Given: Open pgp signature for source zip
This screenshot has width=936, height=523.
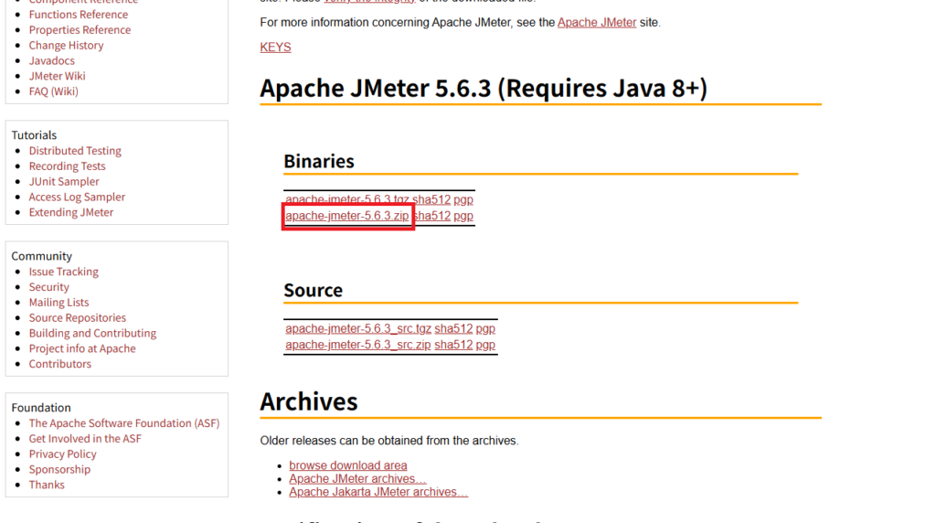Looking at the screenshot, I should [x=485, y=345].
